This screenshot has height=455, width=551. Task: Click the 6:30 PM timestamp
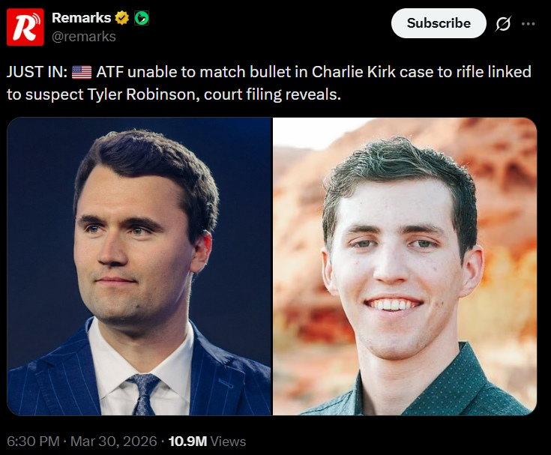[x=34, y=442]
